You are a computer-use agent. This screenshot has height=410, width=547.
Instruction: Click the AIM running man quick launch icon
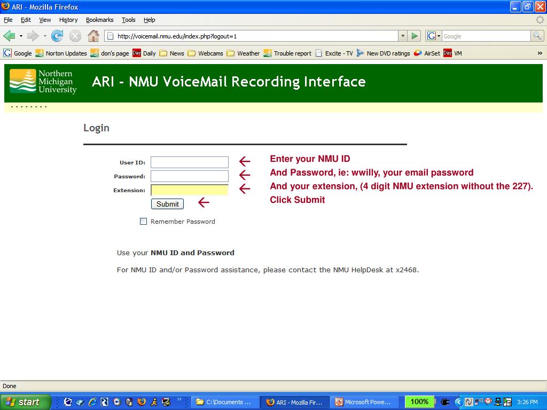[154, 402]
